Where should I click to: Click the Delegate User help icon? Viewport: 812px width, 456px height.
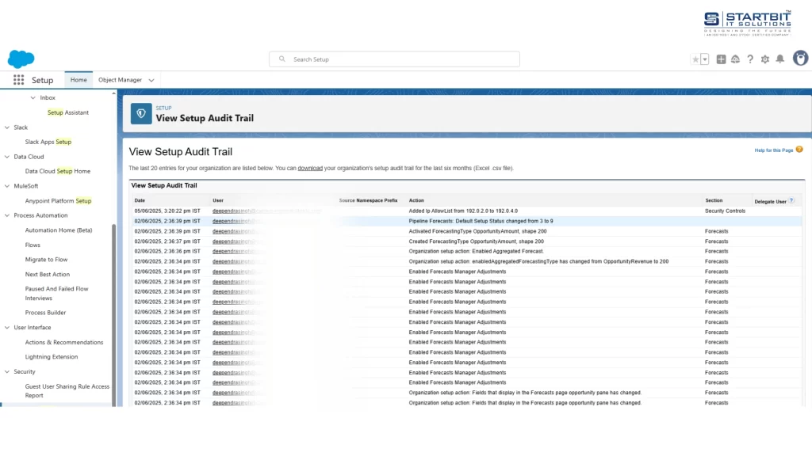point(790,201)
